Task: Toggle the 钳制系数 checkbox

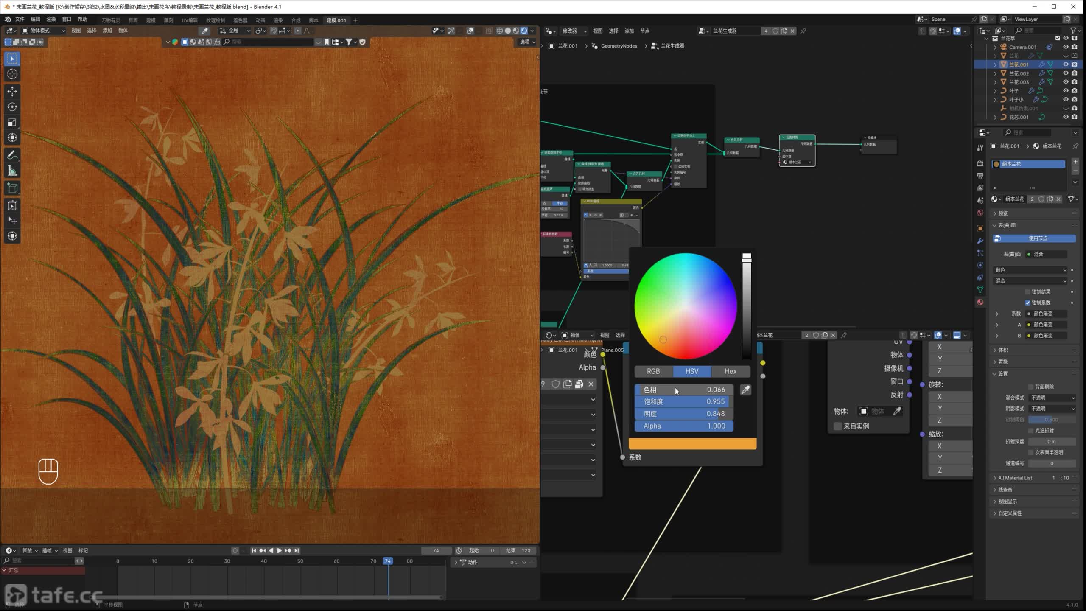Action: 1027,303
